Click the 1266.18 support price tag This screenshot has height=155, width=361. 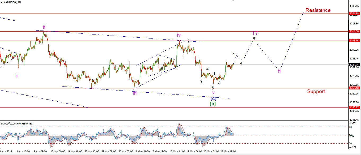point(354,88)
